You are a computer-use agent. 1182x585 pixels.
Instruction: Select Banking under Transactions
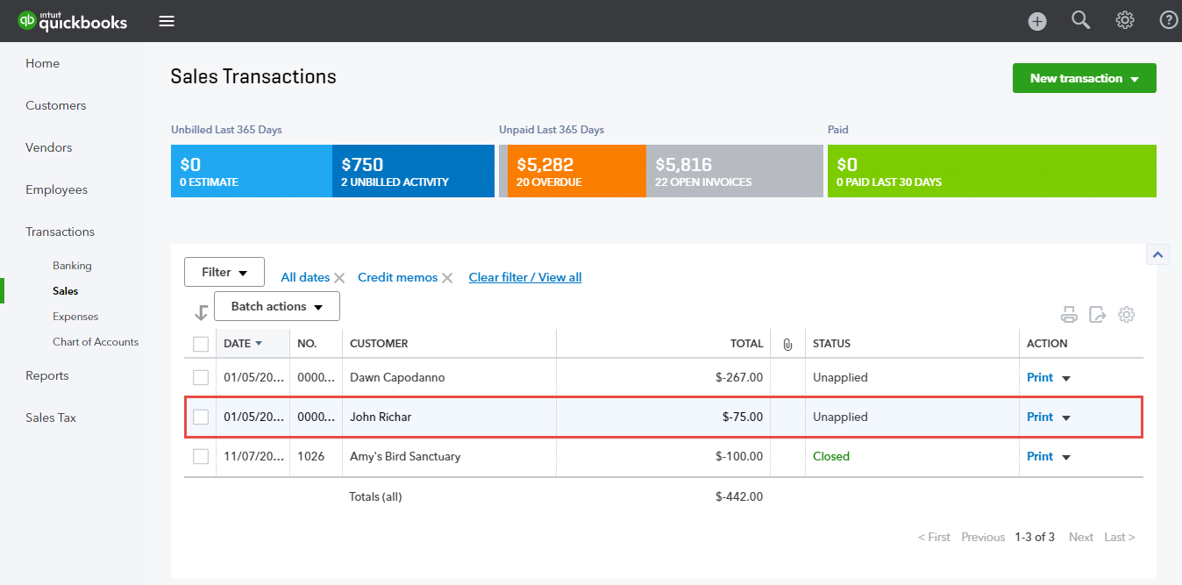coord(72,266)
